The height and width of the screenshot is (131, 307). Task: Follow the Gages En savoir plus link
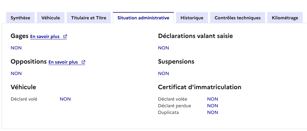click(x=45, y=37)
